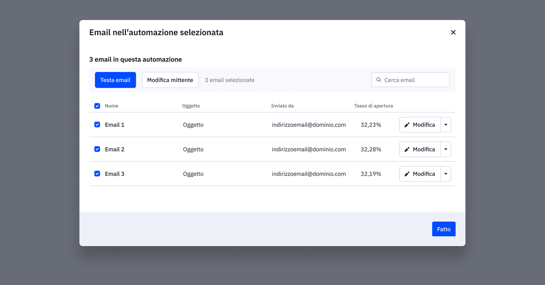The height and width of the screenshot is (285, 545).
Task: Click the pencil icon for Email 1
Action: coord(407,125)
